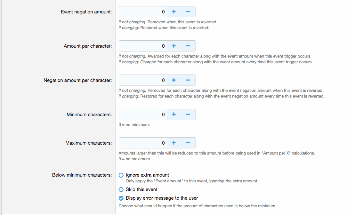Click the Maximum characters label

[89, 143]
